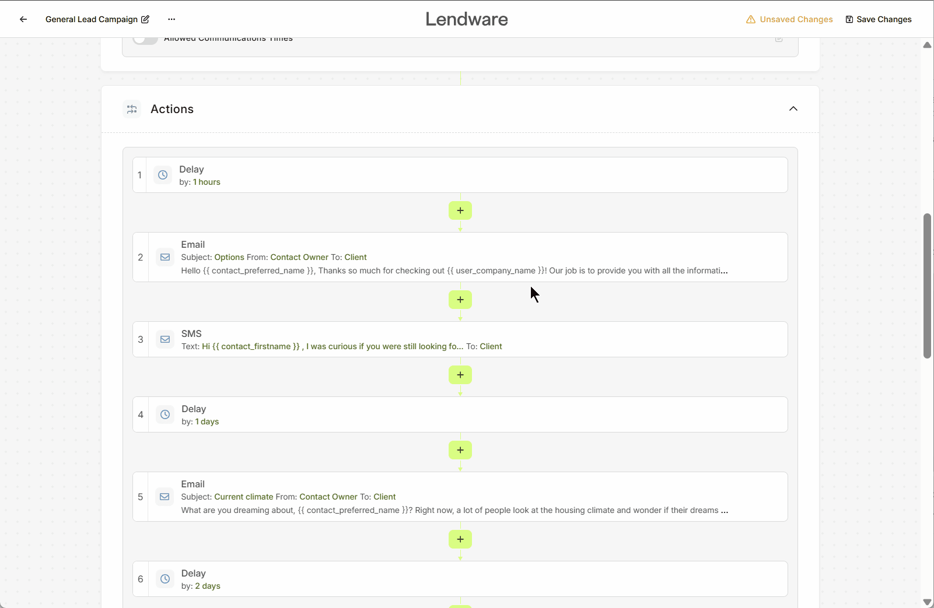Click the Unsaved Changes warning
934x608 pixels.
click(789, 19)
